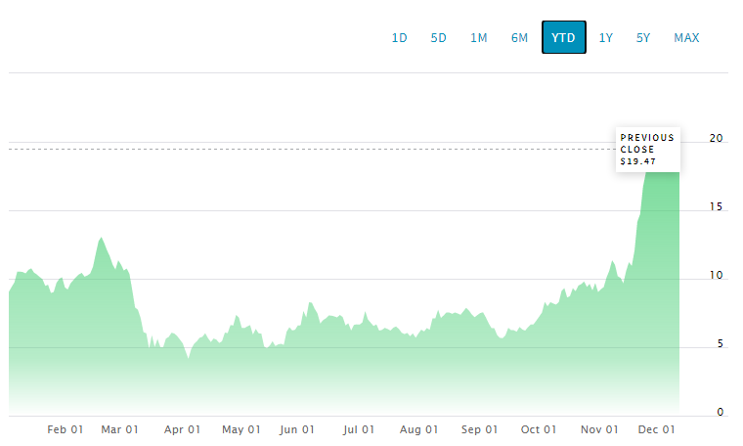Select Apr 01 on the time axis

tap(183, 429)
